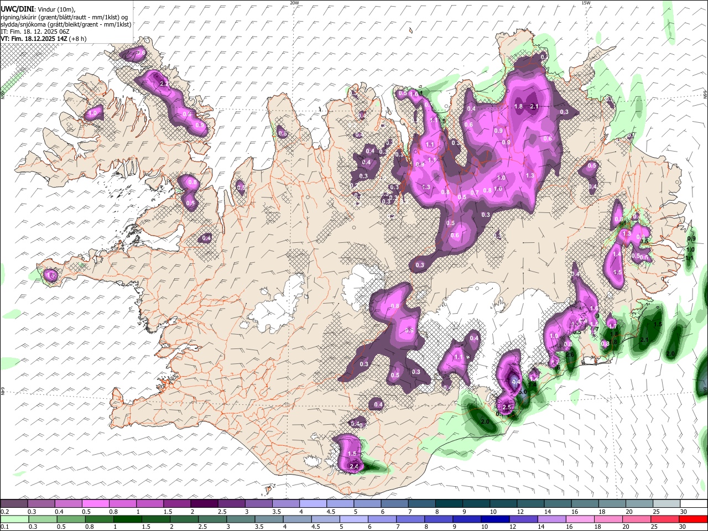Select the lilac 14 swatch in rain legend
This screenshot has width=708, height=531.
[552, 519]
